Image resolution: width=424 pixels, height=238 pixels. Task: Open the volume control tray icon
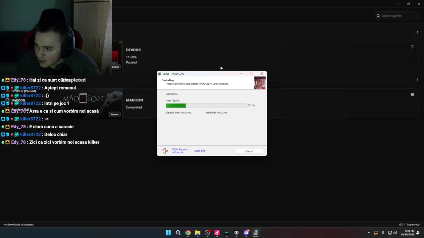point(395,233)
